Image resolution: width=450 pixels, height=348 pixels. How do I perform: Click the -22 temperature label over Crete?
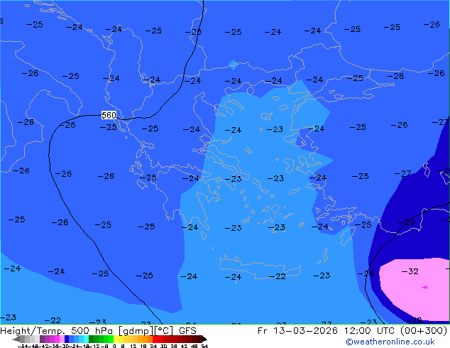point(278,276)
